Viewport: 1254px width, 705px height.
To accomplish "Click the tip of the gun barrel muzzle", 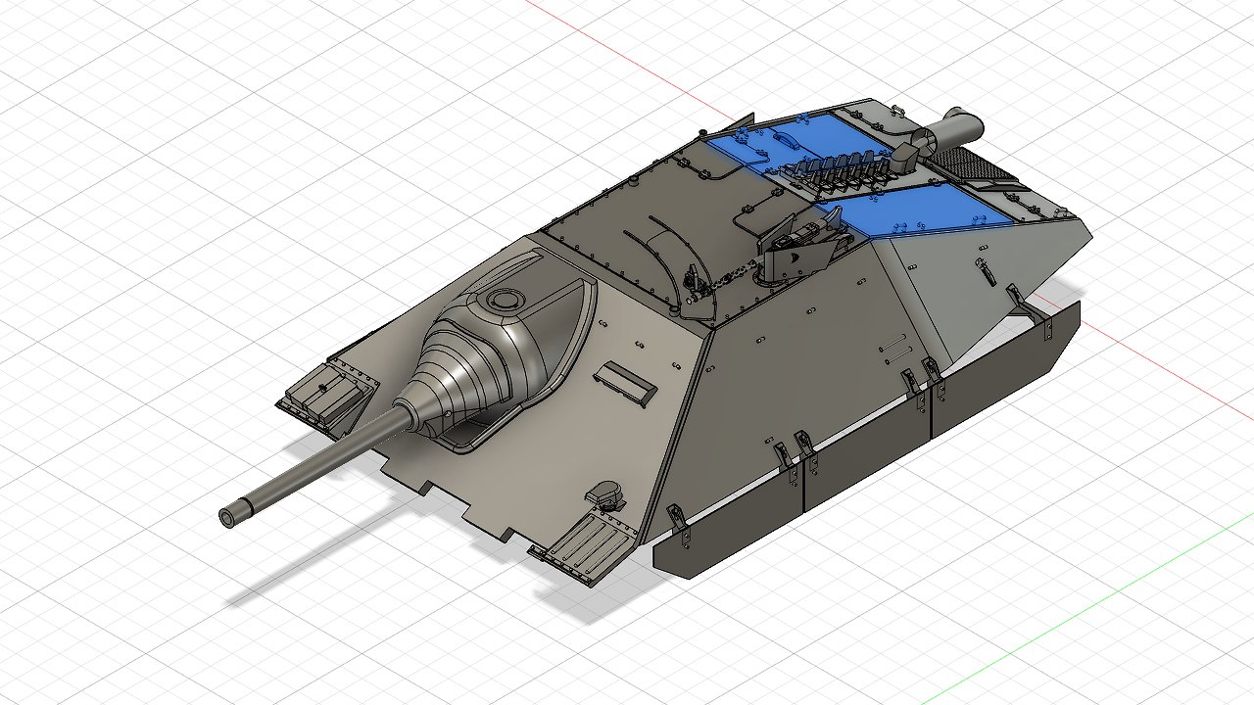I will coord(231,517).
